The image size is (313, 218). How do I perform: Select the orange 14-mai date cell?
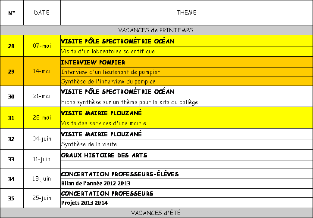click(x=42, y=71)
